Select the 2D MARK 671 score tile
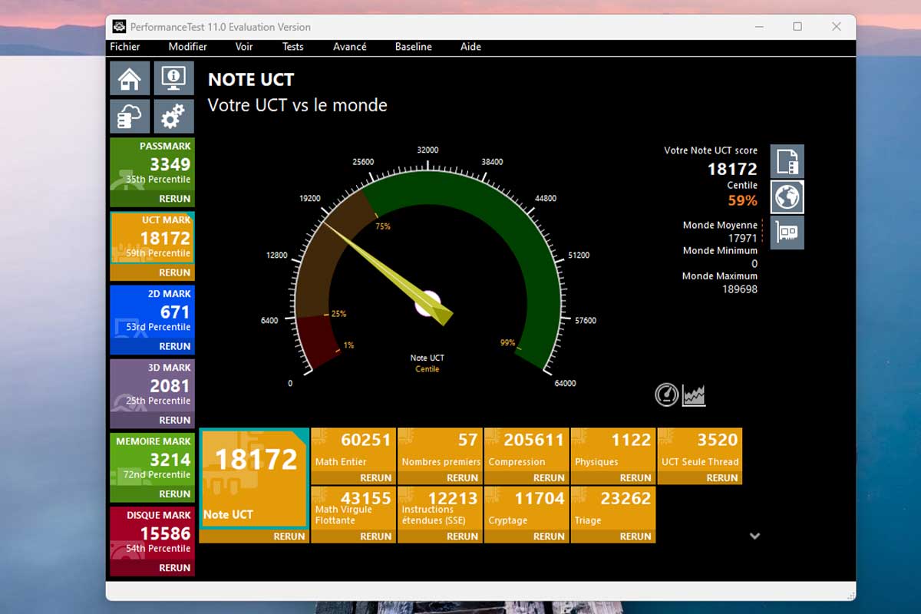The image size is (921, 614). tap(152, 312)
